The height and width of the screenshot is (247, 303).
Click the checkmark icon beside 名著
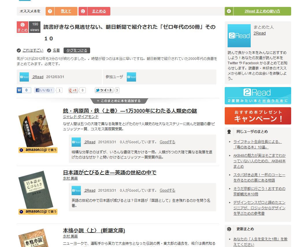coord(49,50)
